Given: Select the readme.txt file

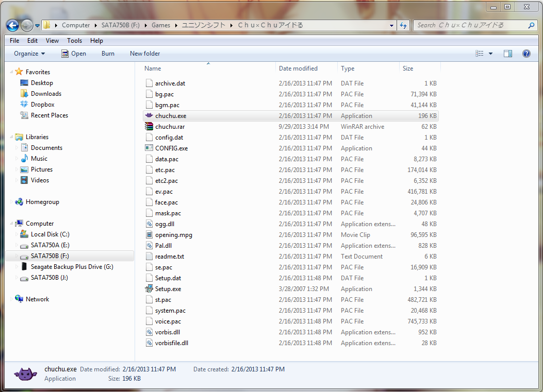Looking at the screenshot, I should [x=291, y=257].
